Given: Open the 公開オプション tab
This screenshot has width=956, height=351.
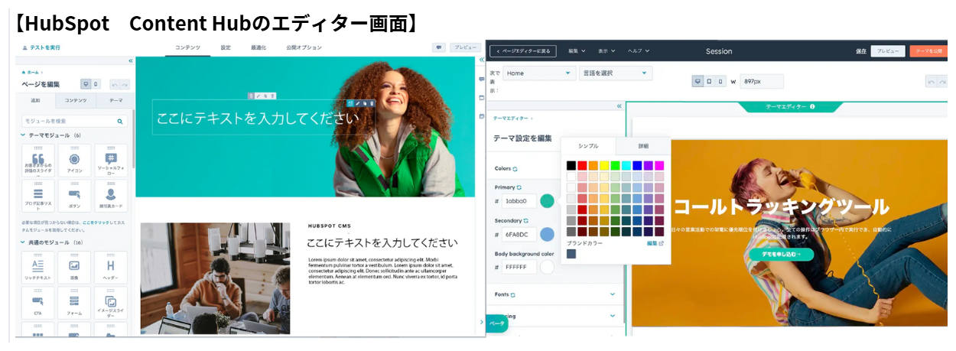Looking at the screenshot, I should (x=304, y=47).
